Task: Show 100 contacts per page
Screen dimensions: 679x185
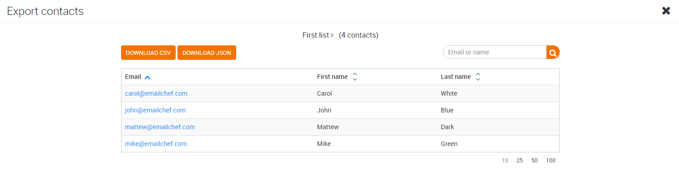Action: pos(551,161)
